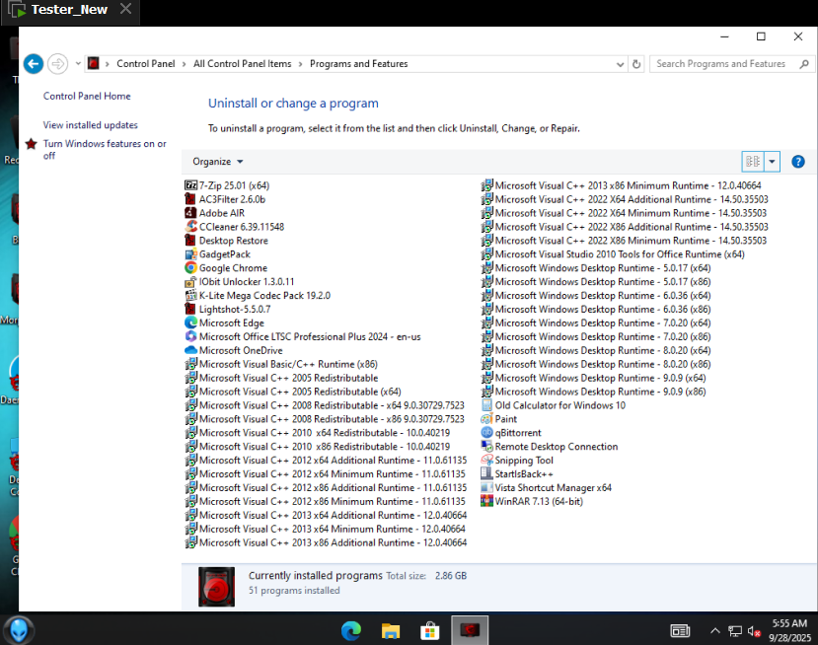The image size is (818, 645).
Task: Click the Paint palette icon
Action: click(x=486, y=419)
